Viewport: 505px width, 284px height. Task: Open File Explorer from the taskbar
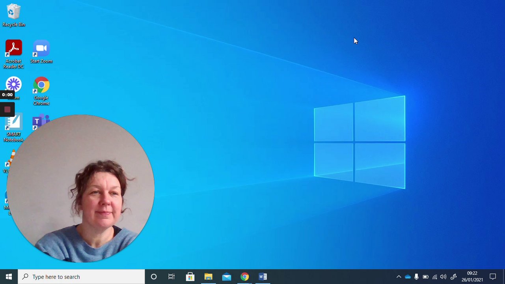tap(208, 277)
